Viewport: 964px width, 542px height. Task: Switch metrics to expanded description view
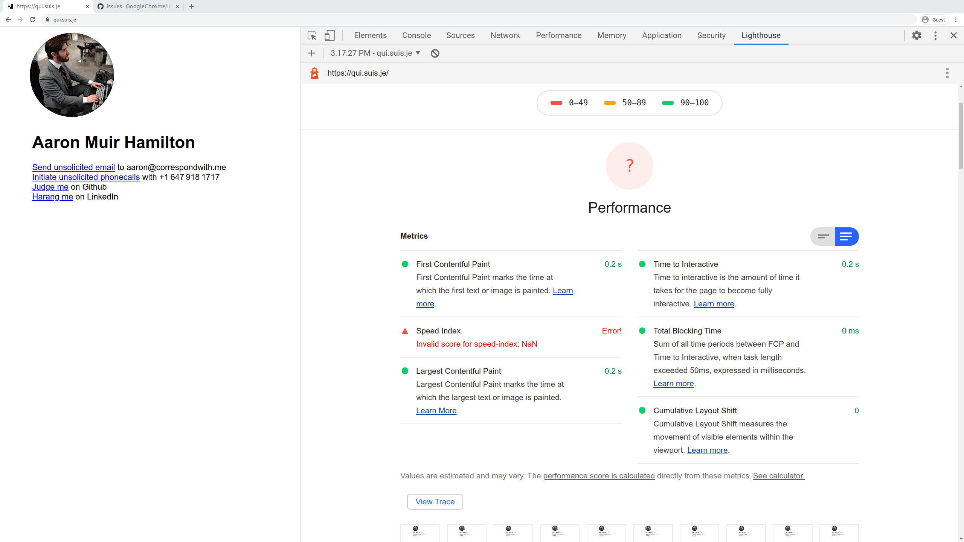(x=846, y=236)
